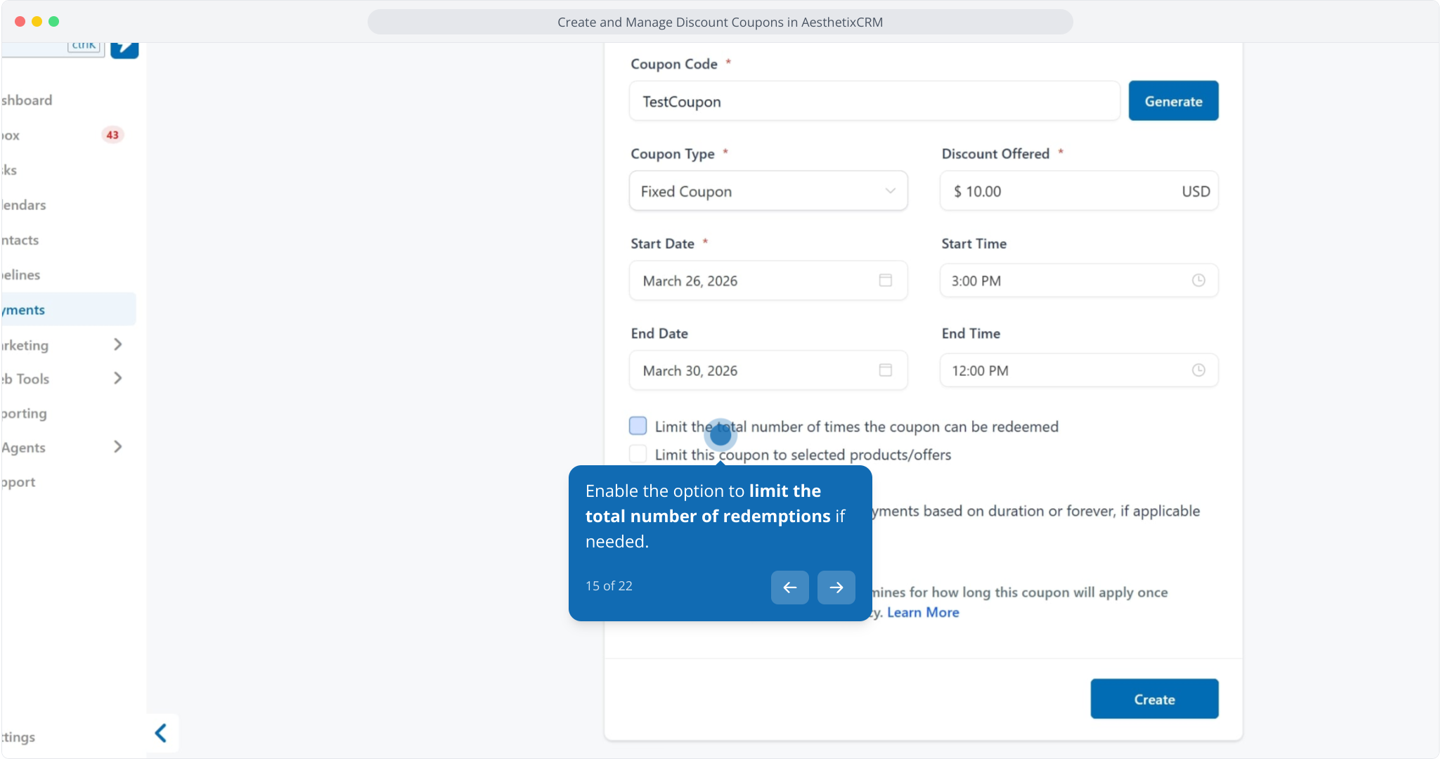The image size is (1441, 759).
Task: Expand the Agents sidebar submenu
Action: coord(117,447)
